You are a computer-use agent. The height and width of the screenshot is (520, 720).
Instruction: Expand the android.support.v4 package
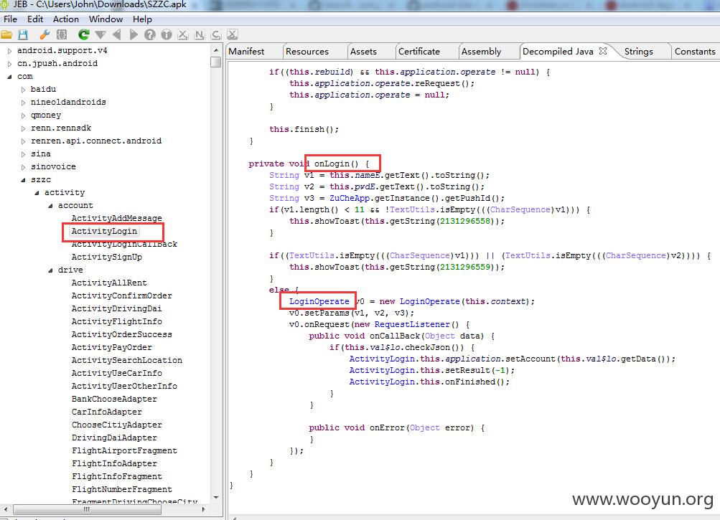[x=9, y=51]
